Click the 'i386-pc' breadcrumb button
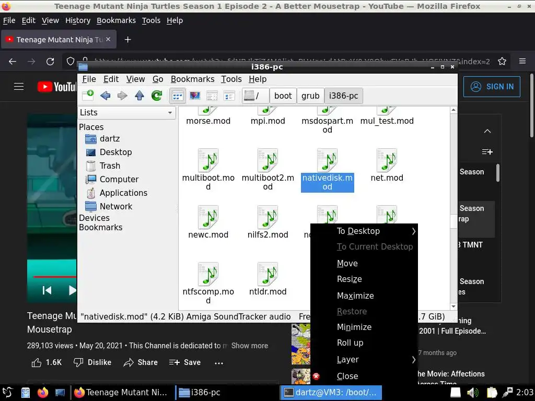The height and width of the screenshot is (401, 535). coord(343,96)
